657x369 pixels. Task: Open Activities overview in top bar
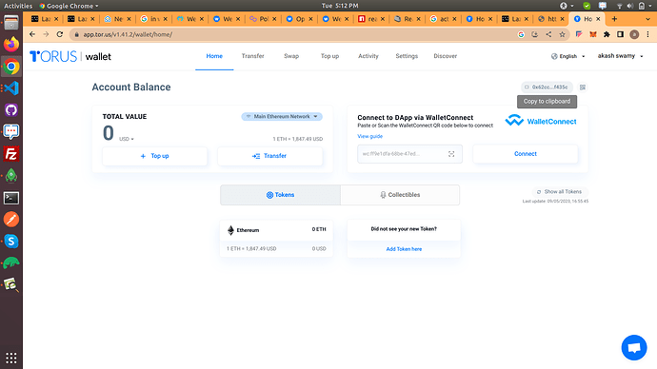click(x=18, y=6)
